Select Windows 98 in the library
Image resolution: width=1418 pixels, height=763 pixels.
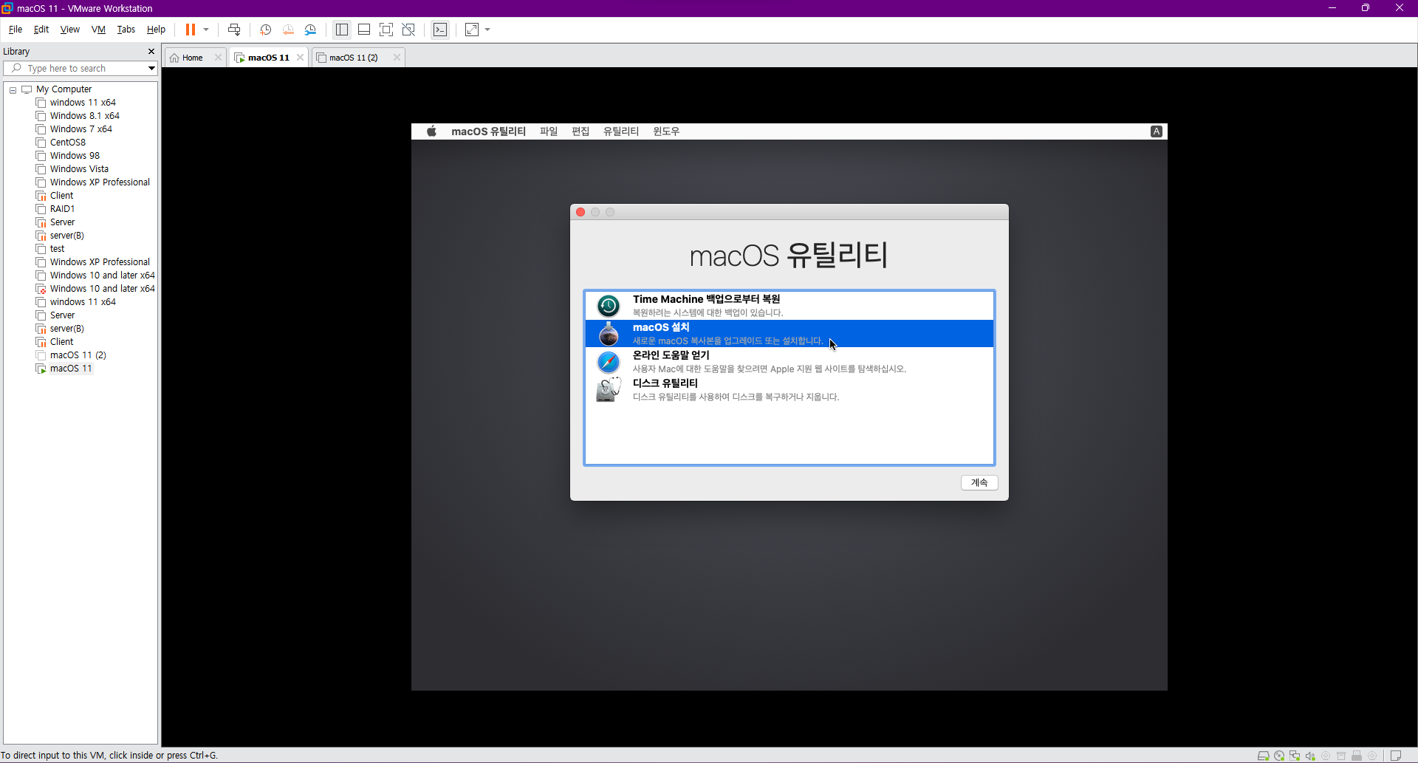(75, 156)
